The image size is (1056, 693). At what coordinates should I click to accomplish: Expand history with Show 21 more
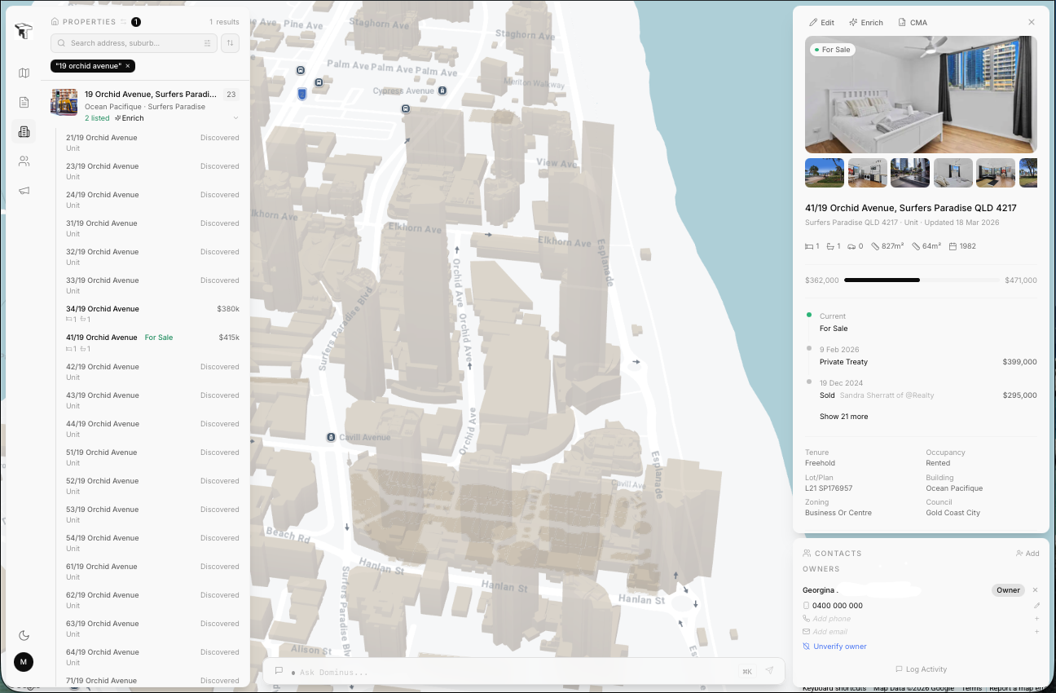(x=843, y=417)
